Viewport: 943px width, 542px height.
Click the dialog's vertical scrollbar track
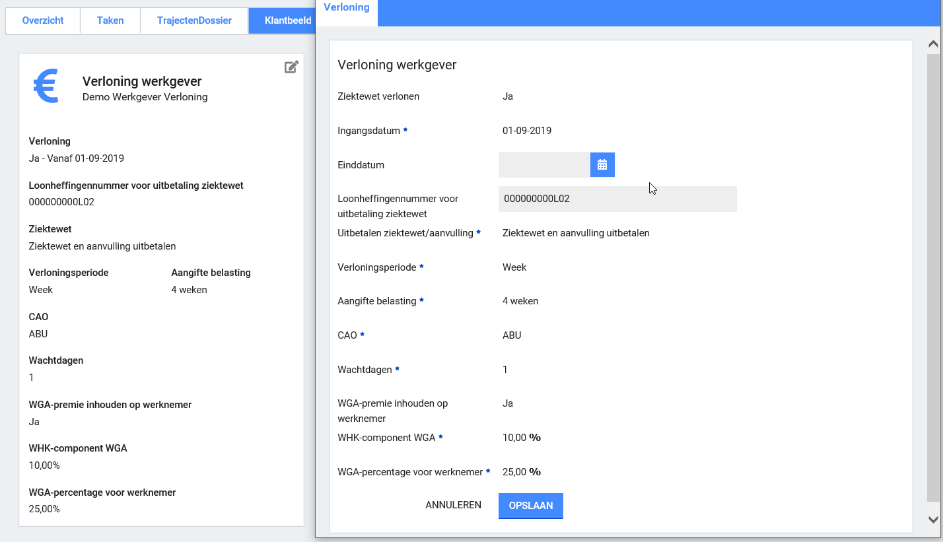coord(933,277)
